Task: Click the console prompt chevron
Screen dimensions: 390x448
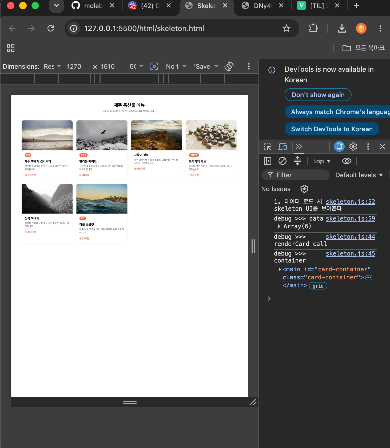Action: (269, 299)
